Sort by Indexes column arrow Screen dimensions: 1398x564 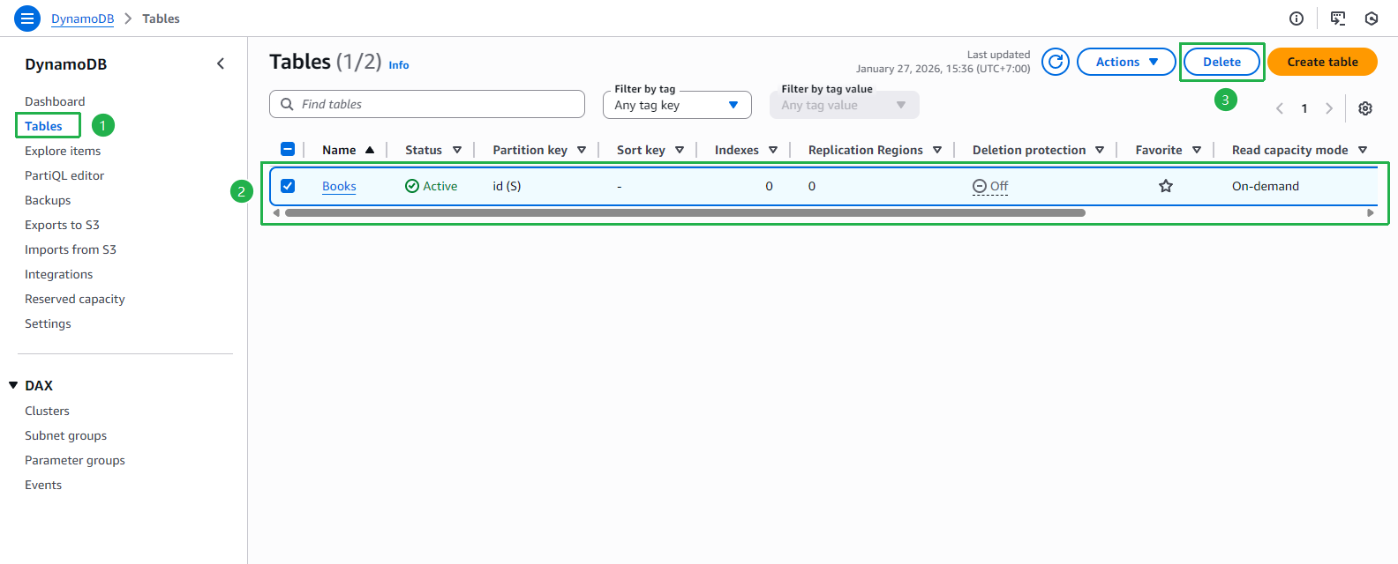(773, 150)
